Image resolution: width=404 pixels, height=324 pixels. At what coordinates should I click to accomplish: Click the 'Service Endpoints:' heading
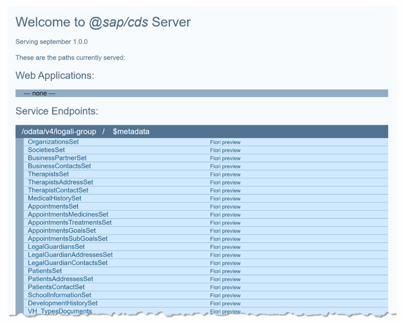tap(57, 111)
